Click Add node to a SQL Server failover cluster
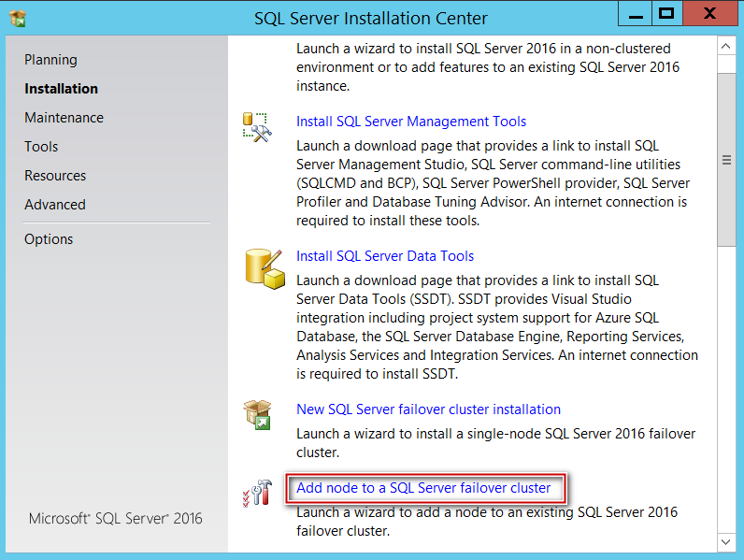 (423, 488)
